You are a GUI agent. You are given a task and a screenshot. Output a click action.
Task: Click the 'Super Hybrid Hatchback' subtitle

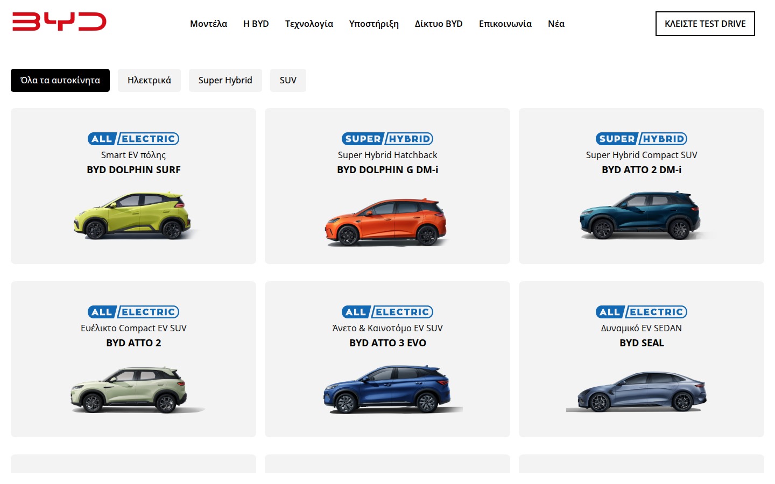(387, 155)
